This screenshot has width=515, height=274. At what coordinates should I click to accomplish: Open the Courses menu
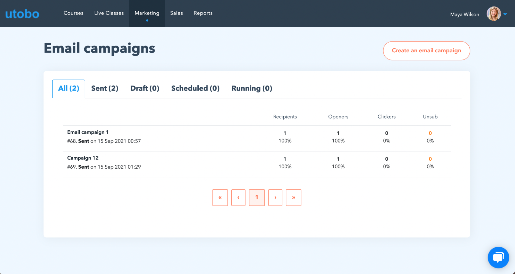point(73,13)
